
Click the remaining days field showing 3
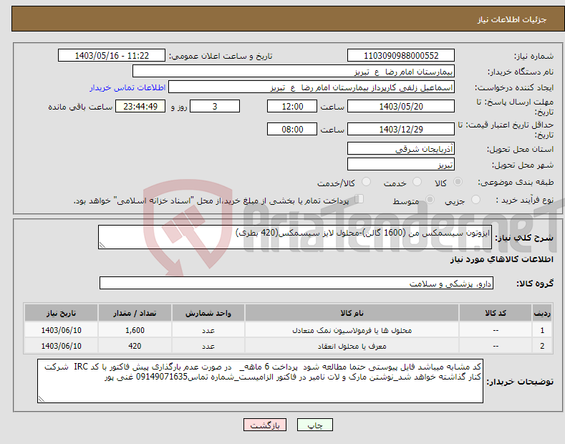click(215, 106)
